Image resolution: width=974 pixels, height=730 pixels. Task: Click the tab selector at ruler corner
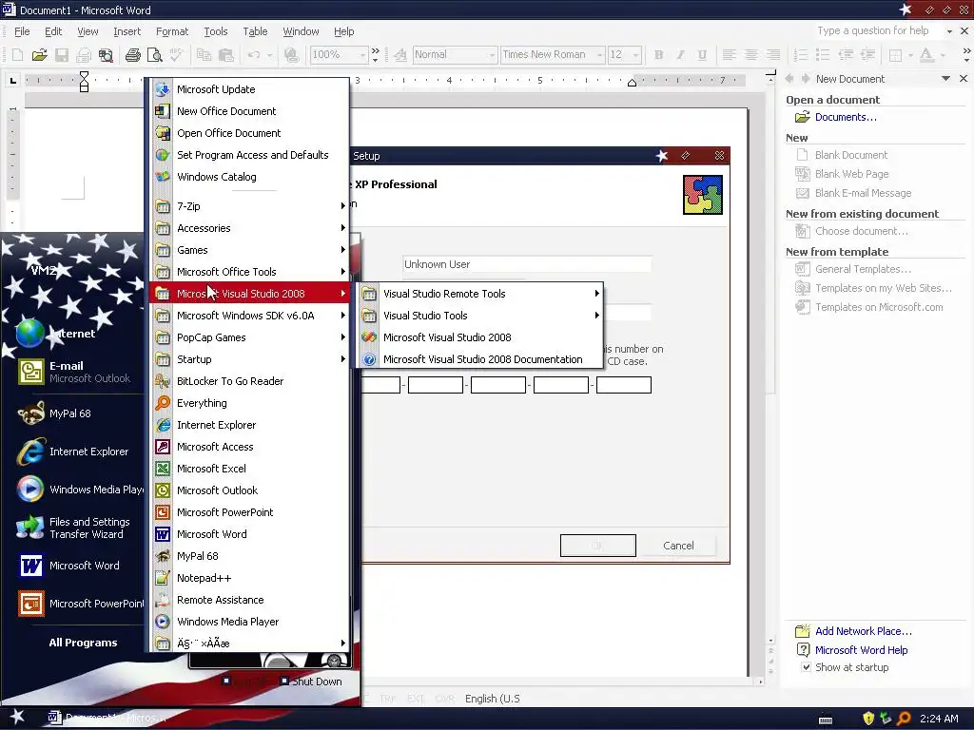(x=12, y=80)
